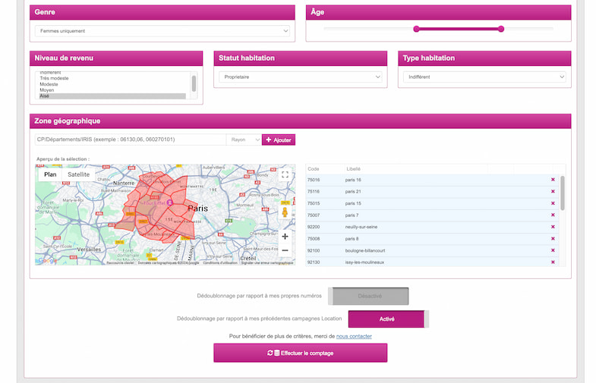Open the Rayon dropdown
This screenshot has width=596, height=383.
pyautogui.click(x=244, y=140)
